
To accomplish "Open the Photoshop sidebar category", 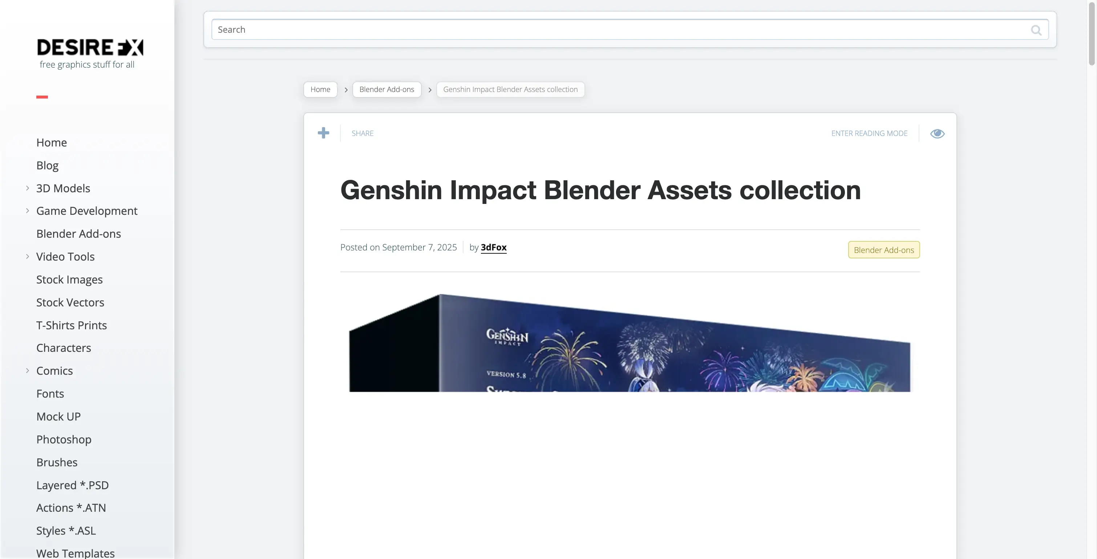I will click(x=64, y=439).
